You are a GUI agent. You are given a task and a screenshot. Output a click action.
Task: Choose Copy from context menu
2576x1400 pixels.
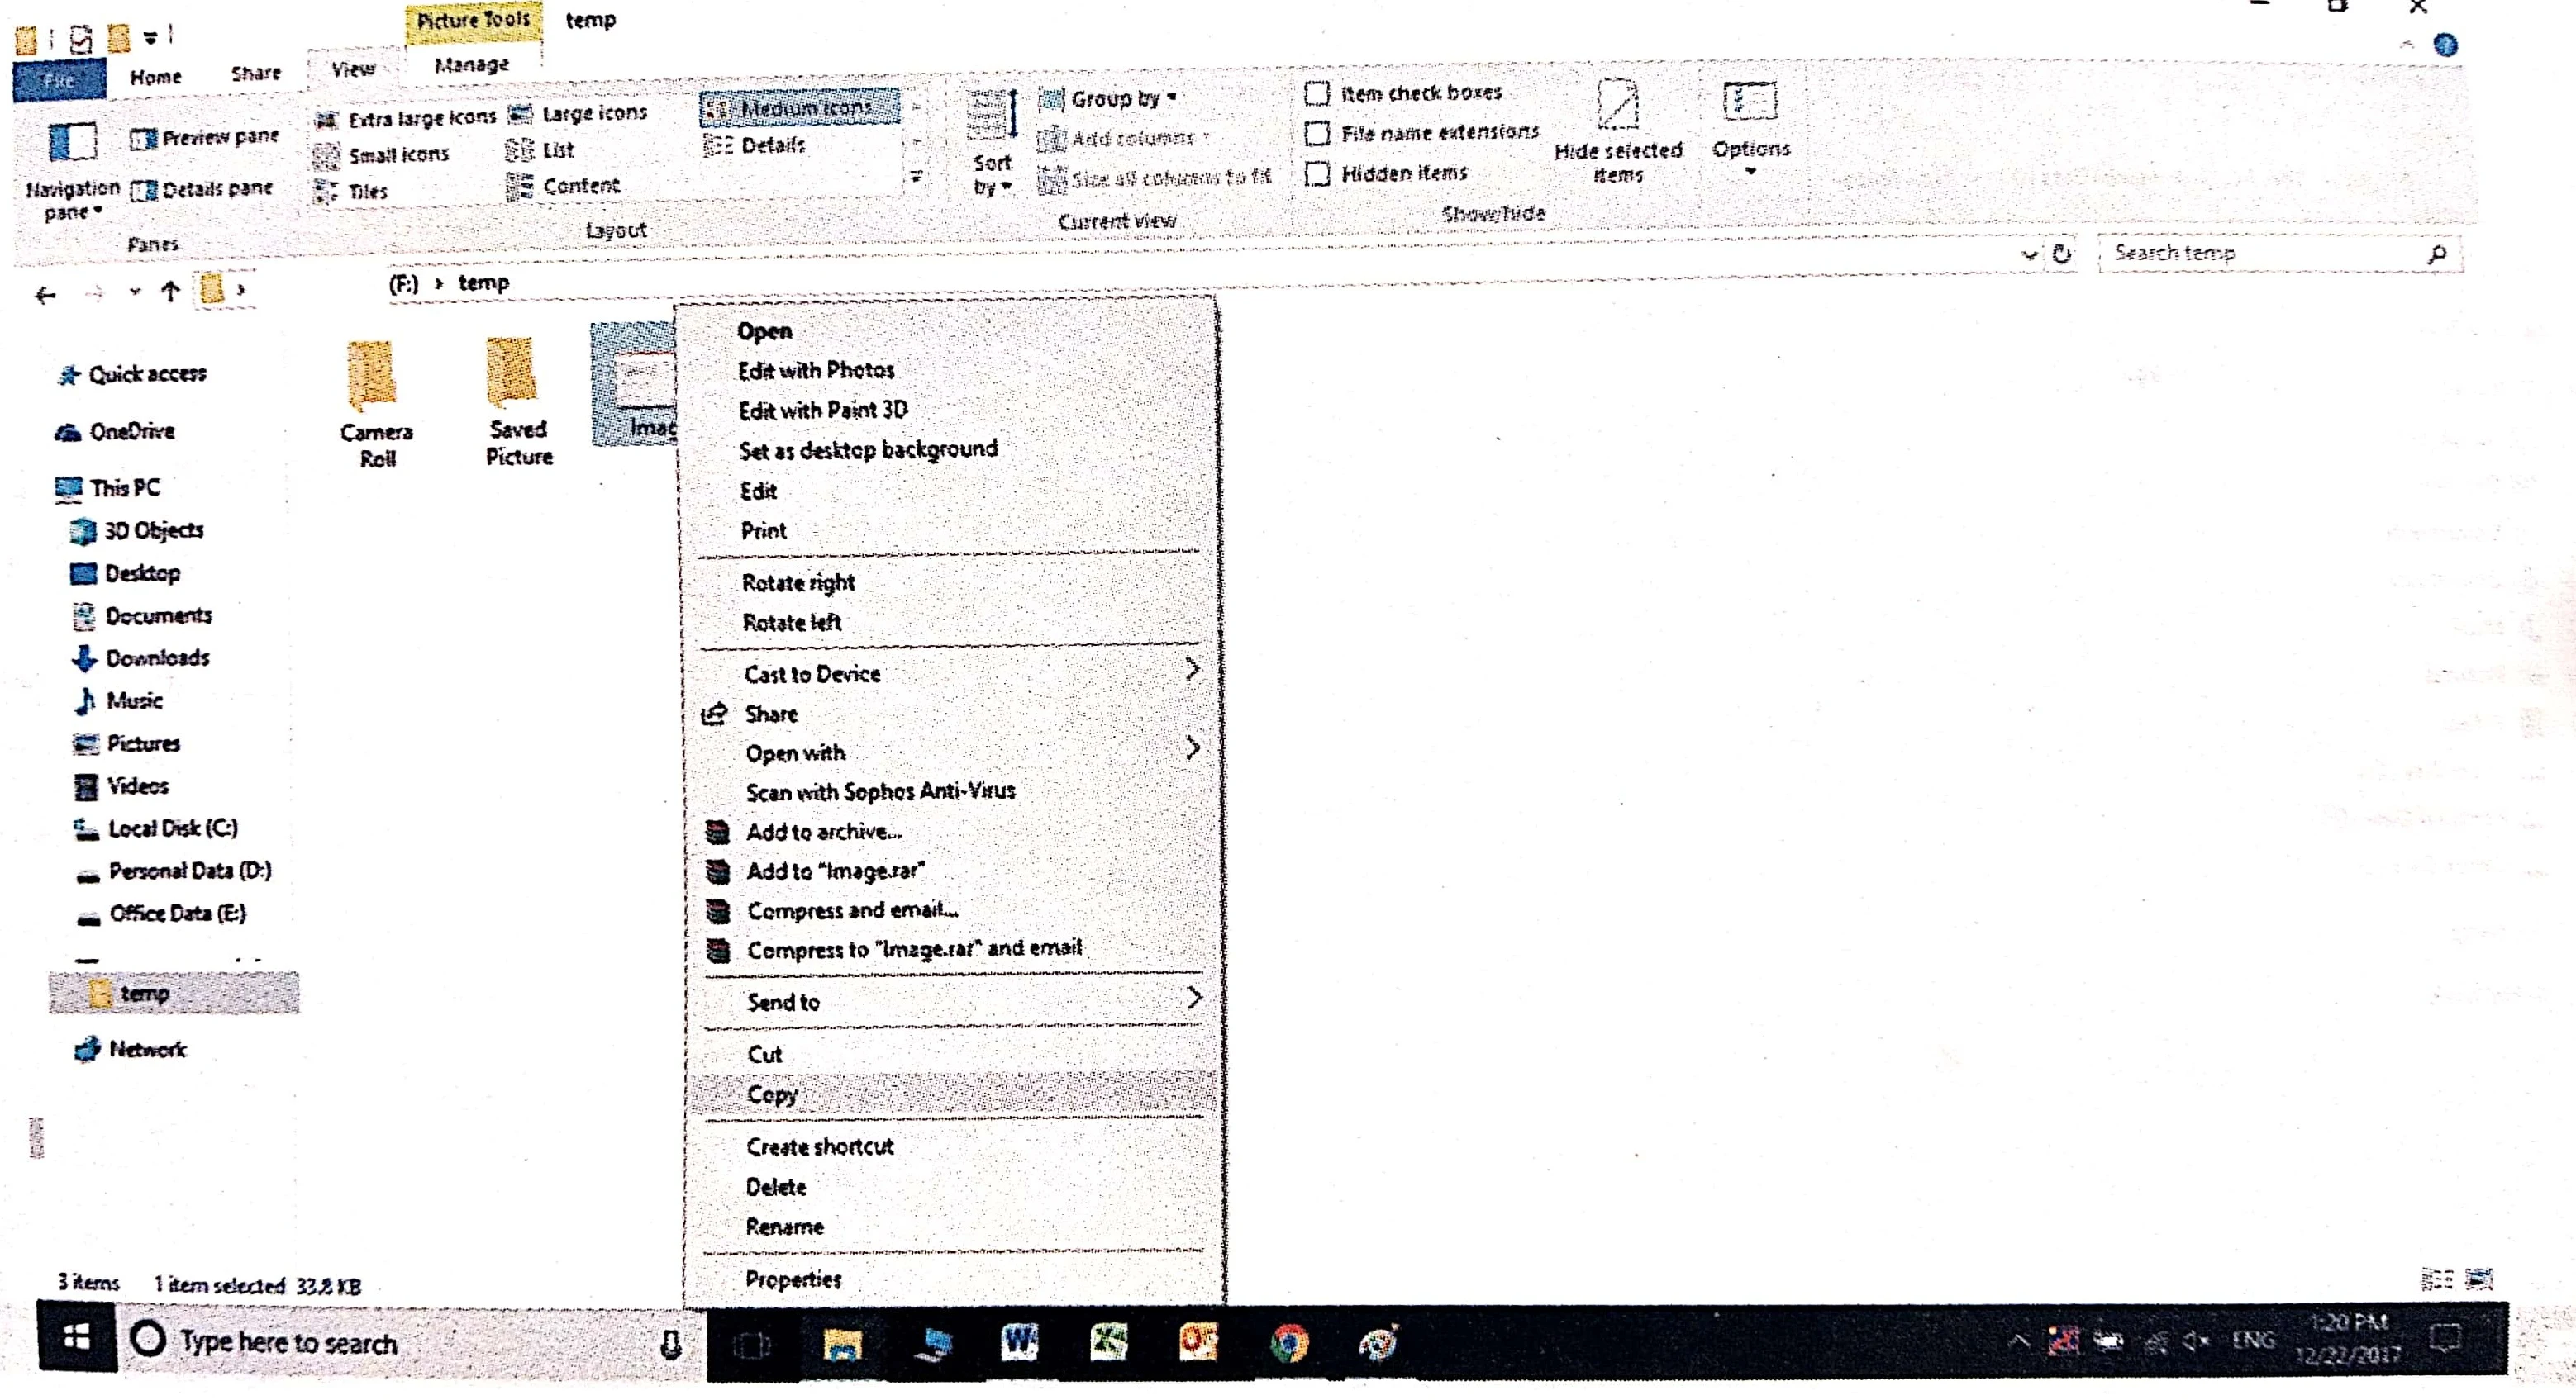(x=773, y=1094)
